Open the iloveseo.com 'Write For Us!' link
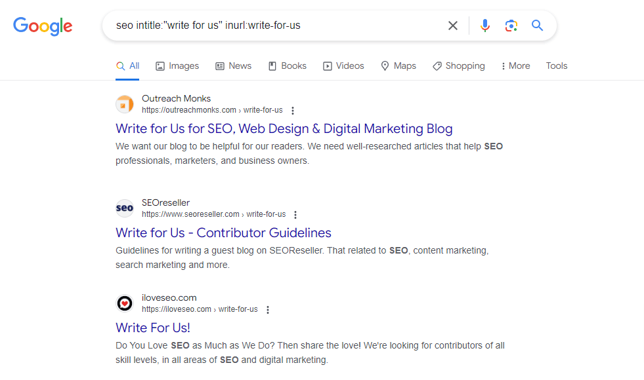Viewport: 644px width, 380px height. pos(152,328)
